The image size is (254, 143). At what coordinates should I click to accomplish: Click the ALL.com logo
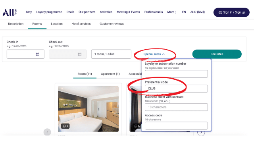[x=10, y=12]
